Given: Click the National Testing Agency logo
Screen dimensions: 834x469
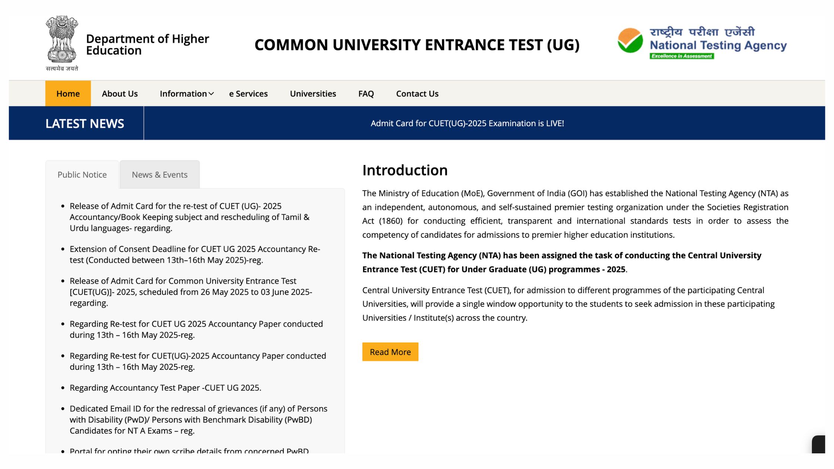Looking at the screenshot, I should coord(702,42).
